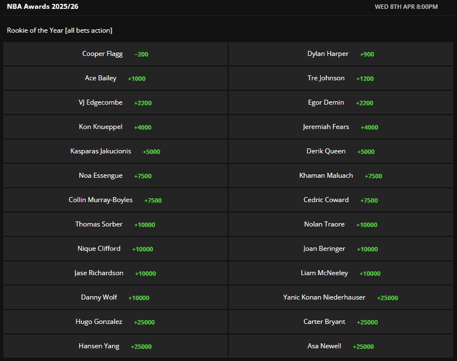Image resolution: width=457 pixels, height=361 pixels.
Task: Click Noa Essengue +7500 odds
Action: (x=115, y=176)
